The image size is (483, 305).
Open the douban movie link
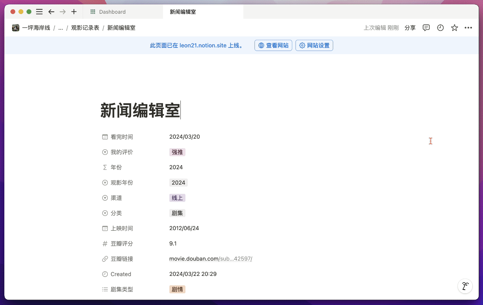pyautogui.click(x=211, y=259)
